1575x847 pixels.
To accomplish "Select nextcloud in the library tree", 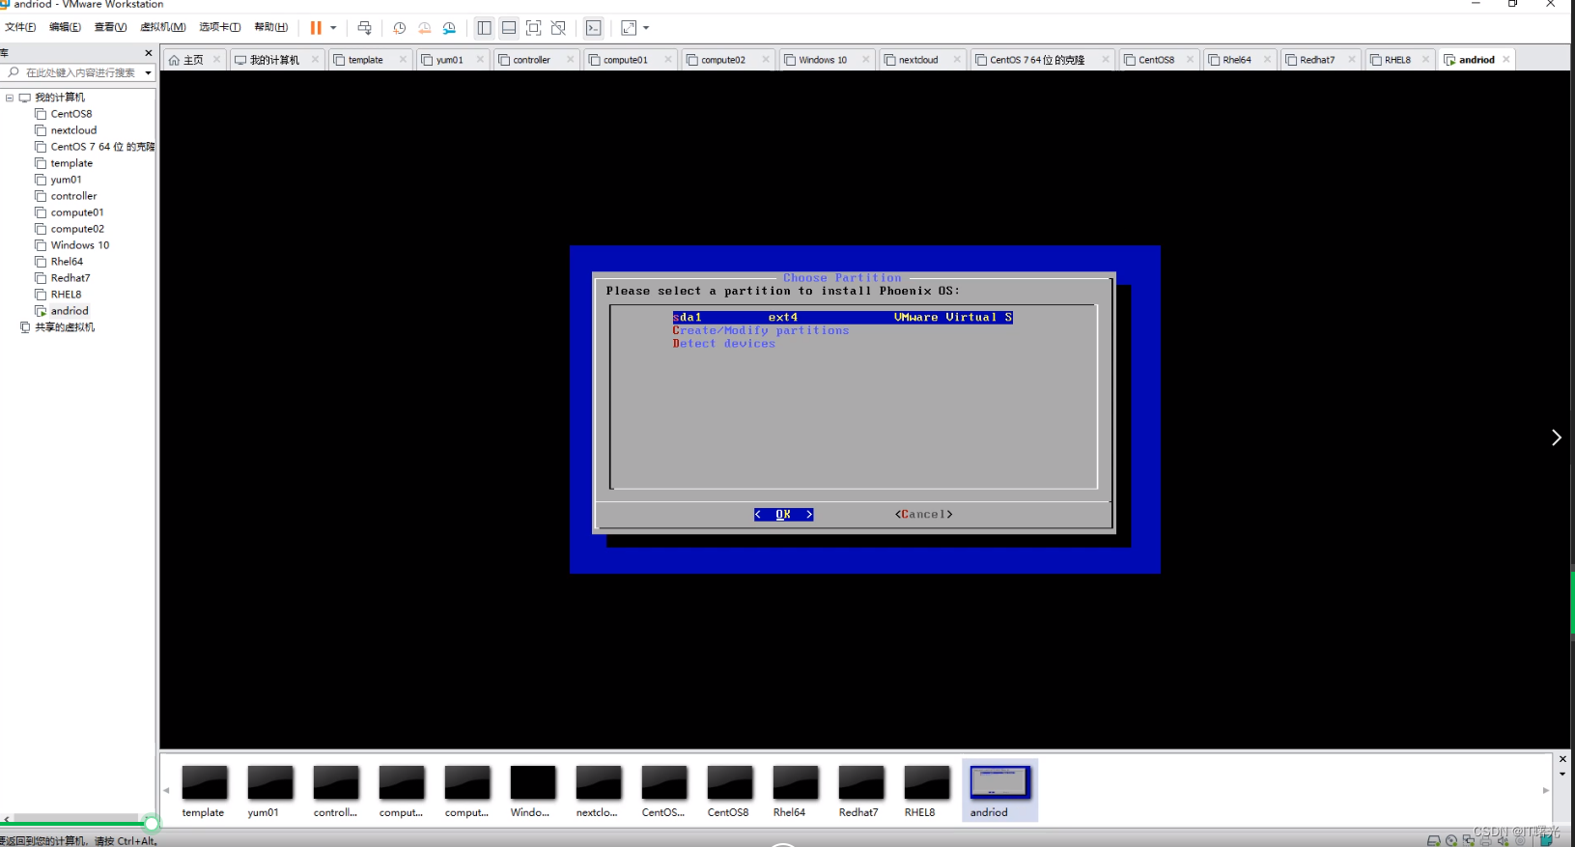I will coord(73,130).
